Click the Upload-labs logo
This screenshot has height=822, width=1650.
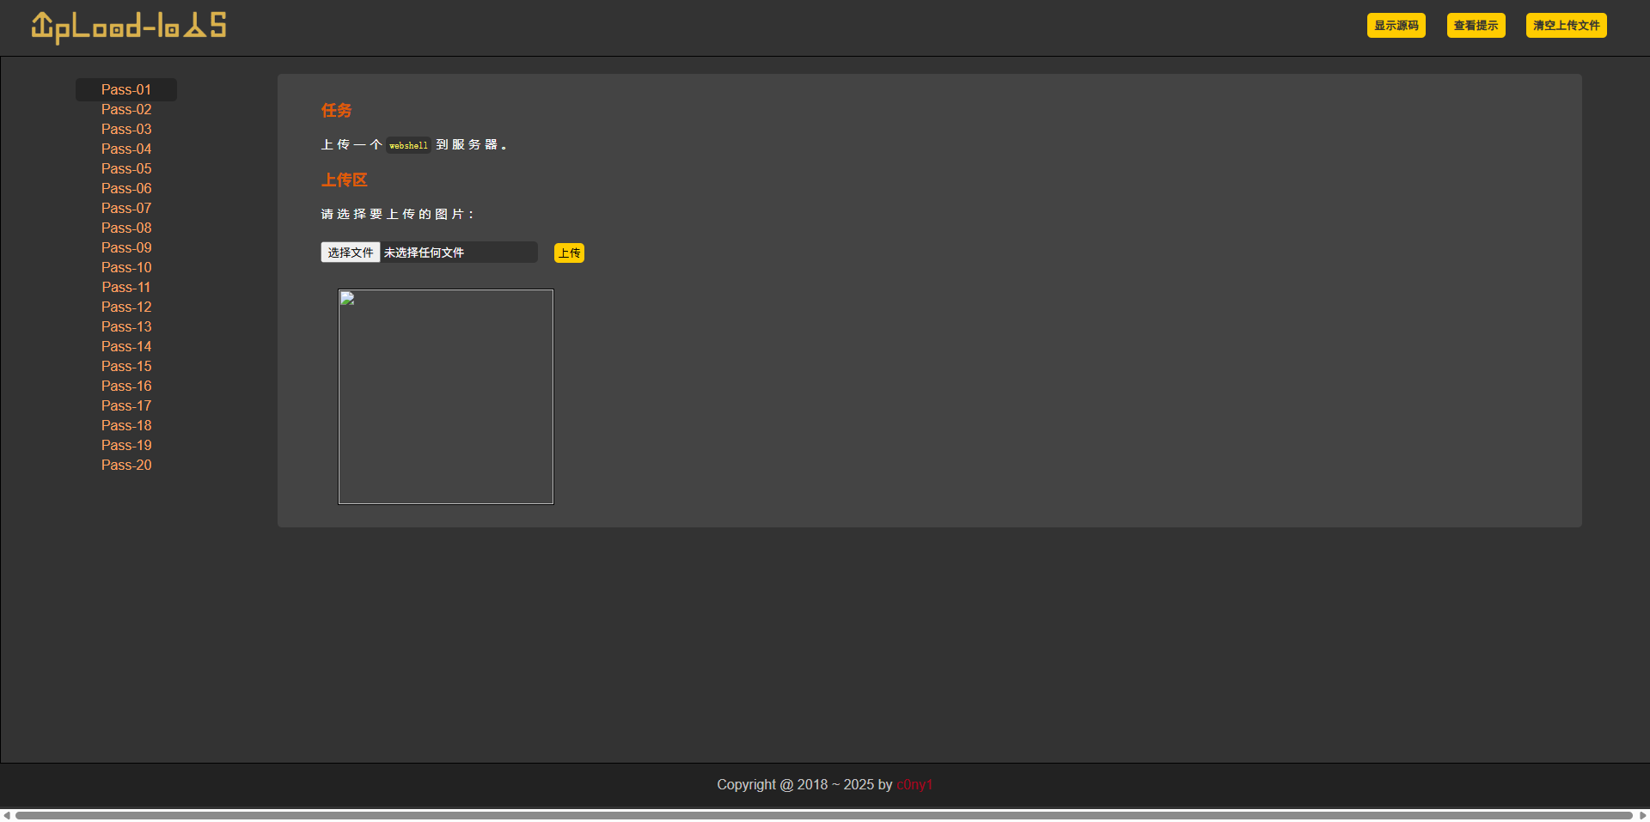pos(129,27)
